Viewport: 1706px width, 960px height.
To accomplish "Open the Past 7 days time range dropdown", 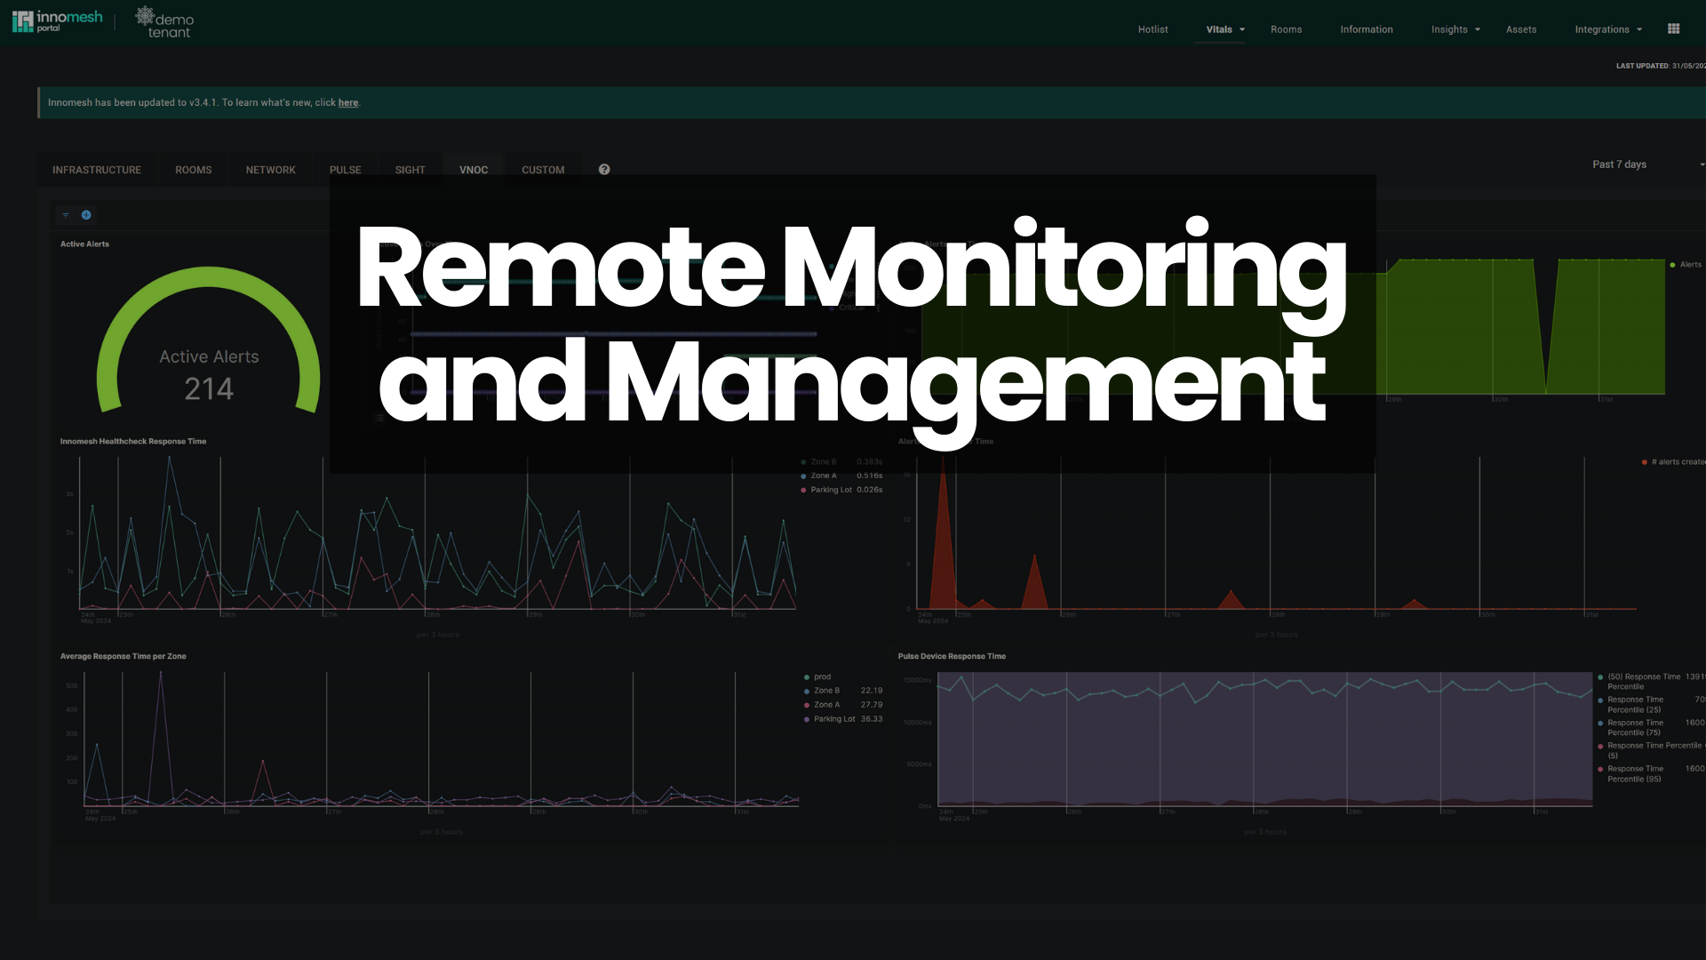I will click(1619, 164).
